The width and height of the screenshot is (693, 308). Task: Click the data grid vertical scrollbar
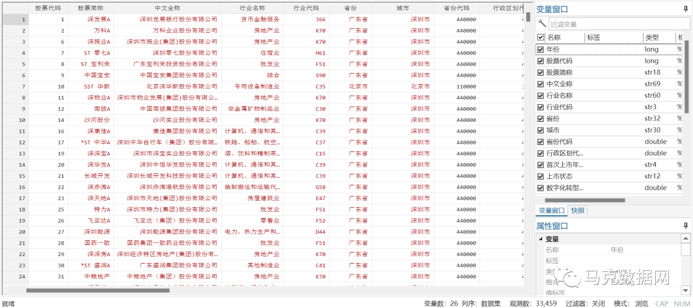click(528, 17)
